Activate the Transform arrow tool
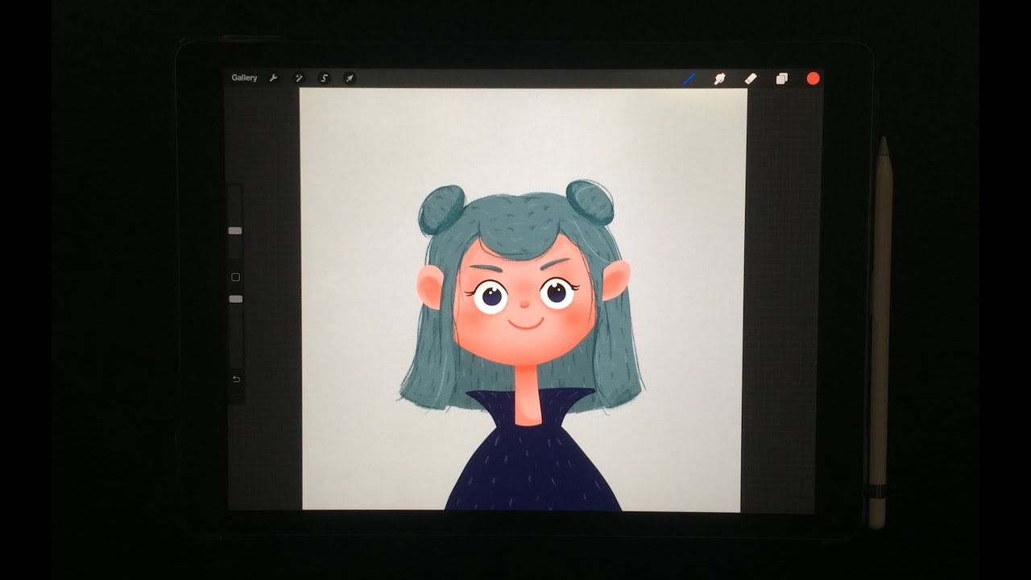This screenshot has height=580, width=1031. pos(350,78)
